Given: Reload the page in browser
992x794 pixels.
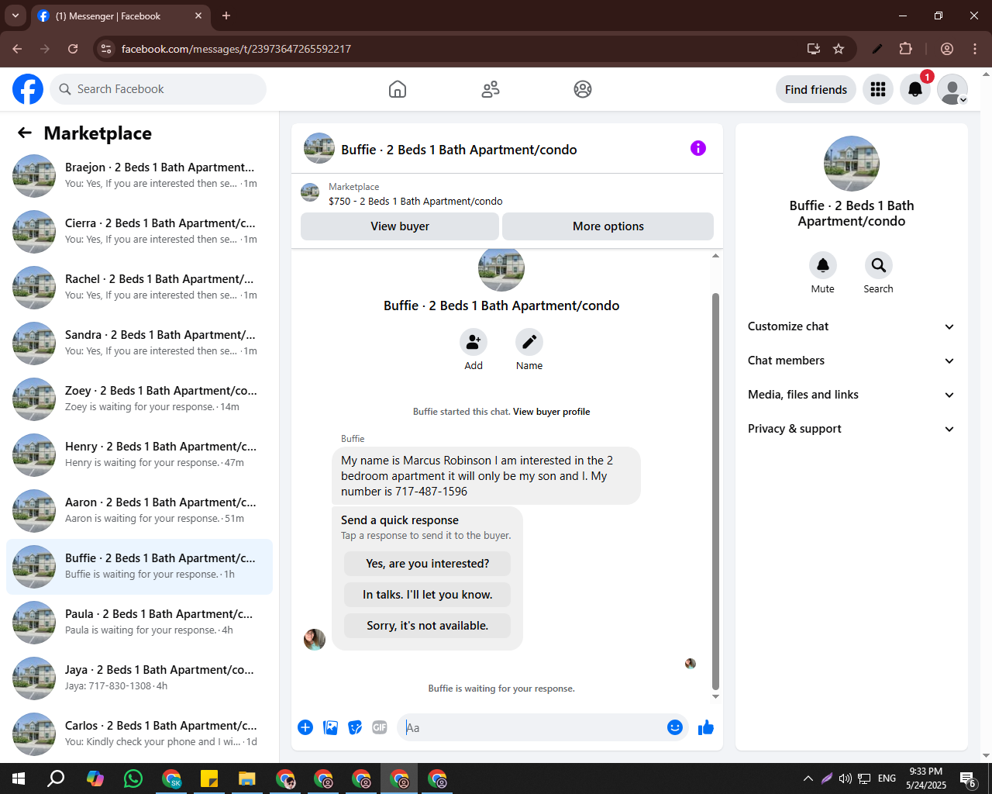Looking at the screenshot, I should (73, 49).
